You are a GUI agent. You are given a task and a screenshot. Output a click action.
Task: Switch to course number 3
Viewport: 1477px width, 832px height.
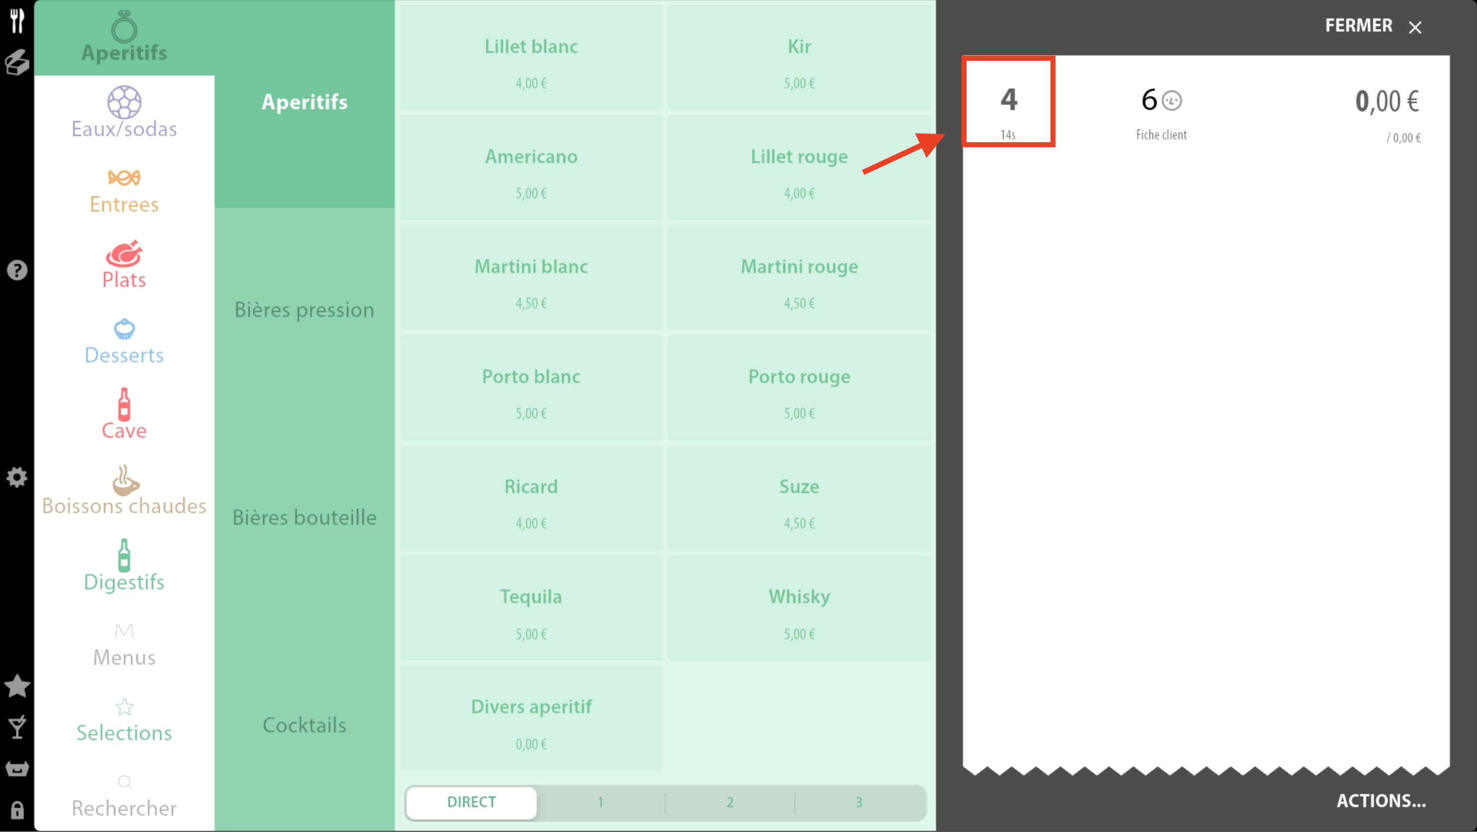859,802
